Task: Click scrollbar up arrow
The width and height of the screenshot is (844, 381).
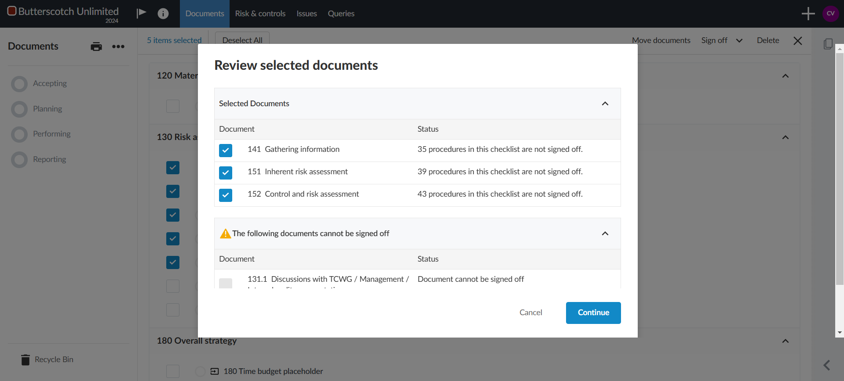Action: click(x=840, y=49)
